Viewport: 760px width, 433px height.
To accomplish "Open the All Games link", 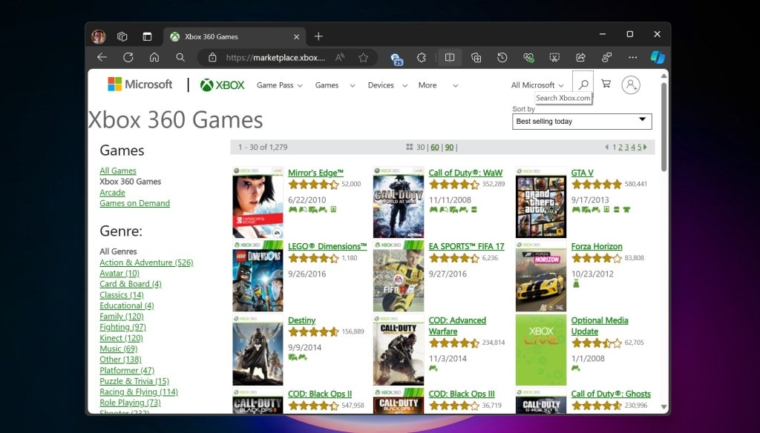I will [118, 171].
